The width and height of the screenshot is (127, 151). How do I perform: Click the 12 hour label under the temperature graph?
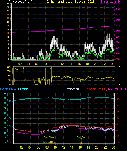pos(63,147)
